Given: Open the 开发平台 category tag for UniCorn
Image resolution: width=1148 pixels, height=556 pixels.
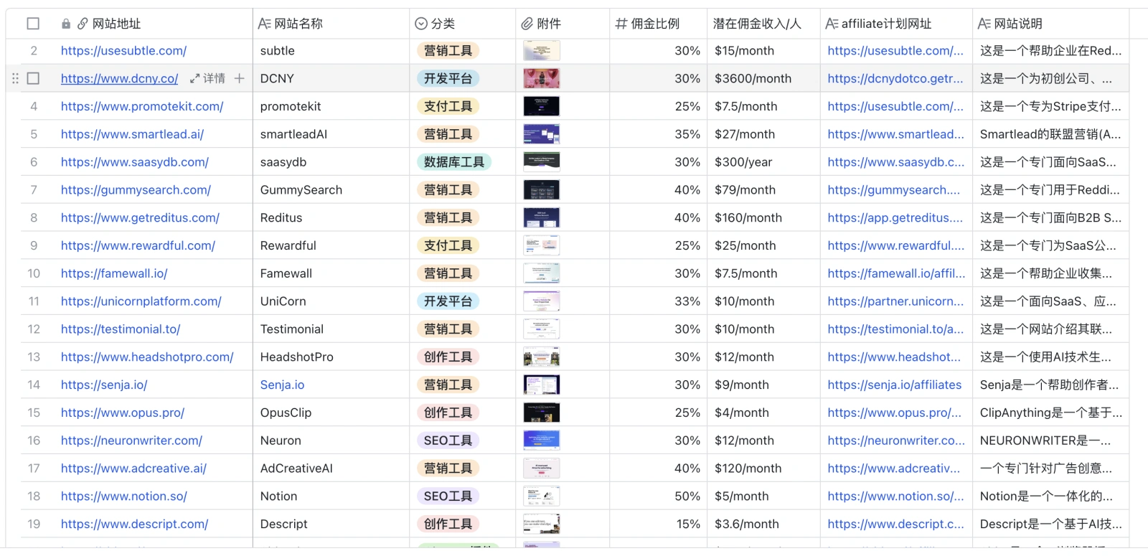Looking at the screenshot, I should pos(448,301).
